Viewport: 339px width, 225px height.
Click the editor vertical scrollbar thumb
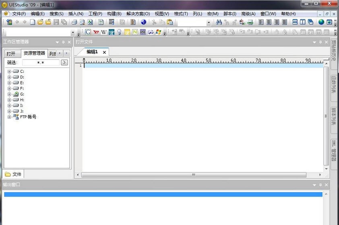click(x=326, y=116)
